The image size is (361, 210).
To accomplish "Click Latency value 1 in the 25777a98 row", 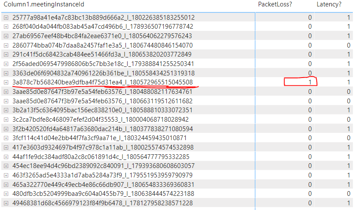I will [349, 18].
